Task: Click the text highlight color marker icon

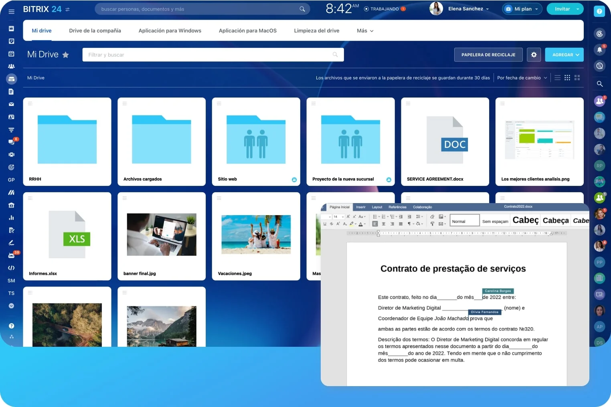Action: (352, 224)
